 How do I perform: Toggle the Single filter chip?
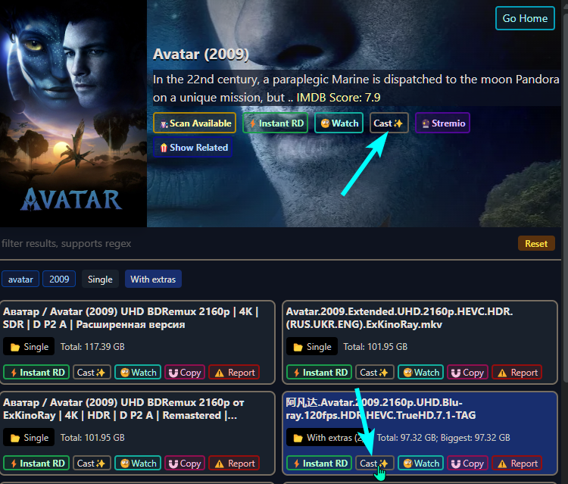click(100, 279)
